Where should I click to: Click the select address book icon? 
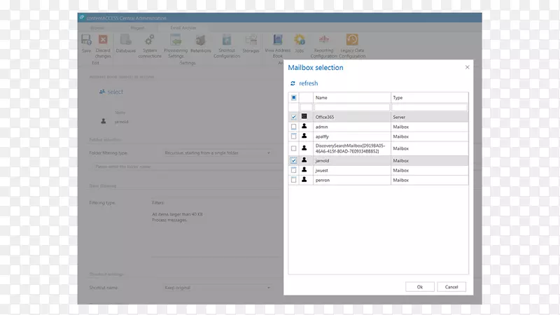(x=102, y=92)
